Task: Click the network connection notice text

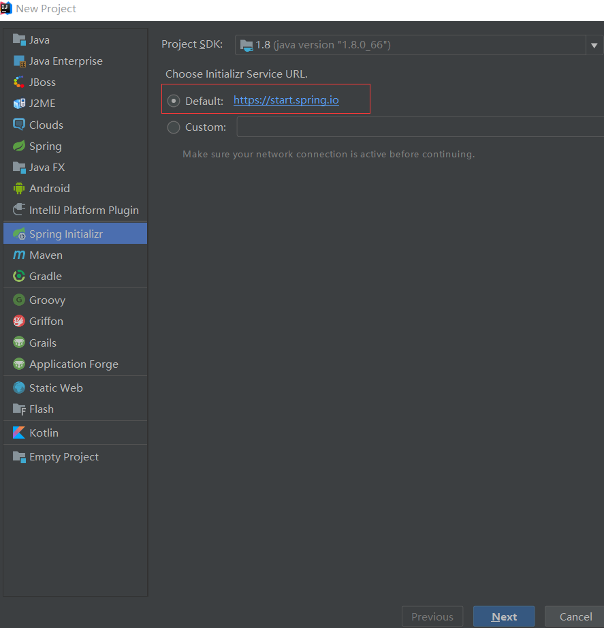Action: point(328,154)
